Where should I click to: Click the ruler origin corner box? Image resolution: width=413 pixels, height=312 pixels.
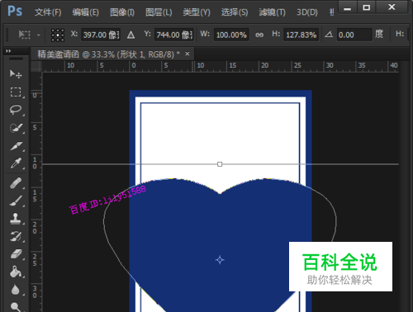36,66
